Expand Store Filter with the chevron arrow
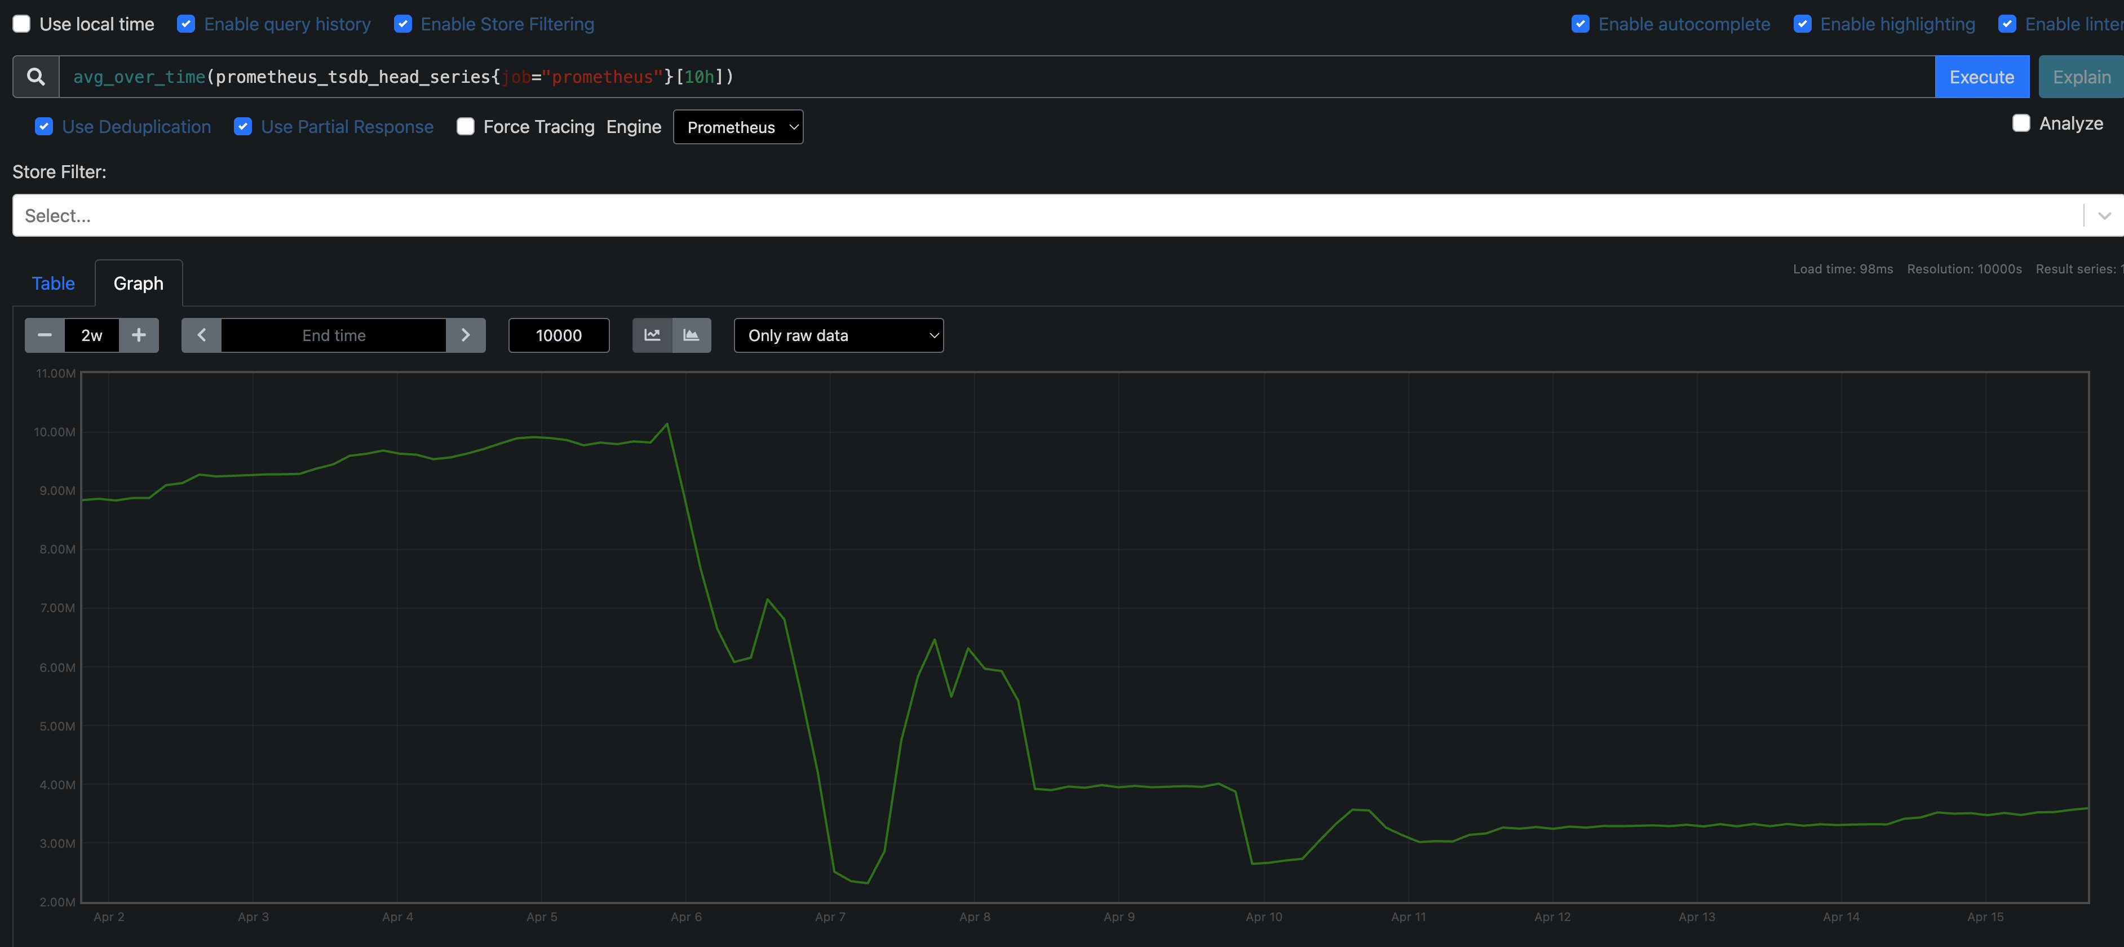Image resolution: width=2124 pixels, height=947 pixels. [2104, 216]
